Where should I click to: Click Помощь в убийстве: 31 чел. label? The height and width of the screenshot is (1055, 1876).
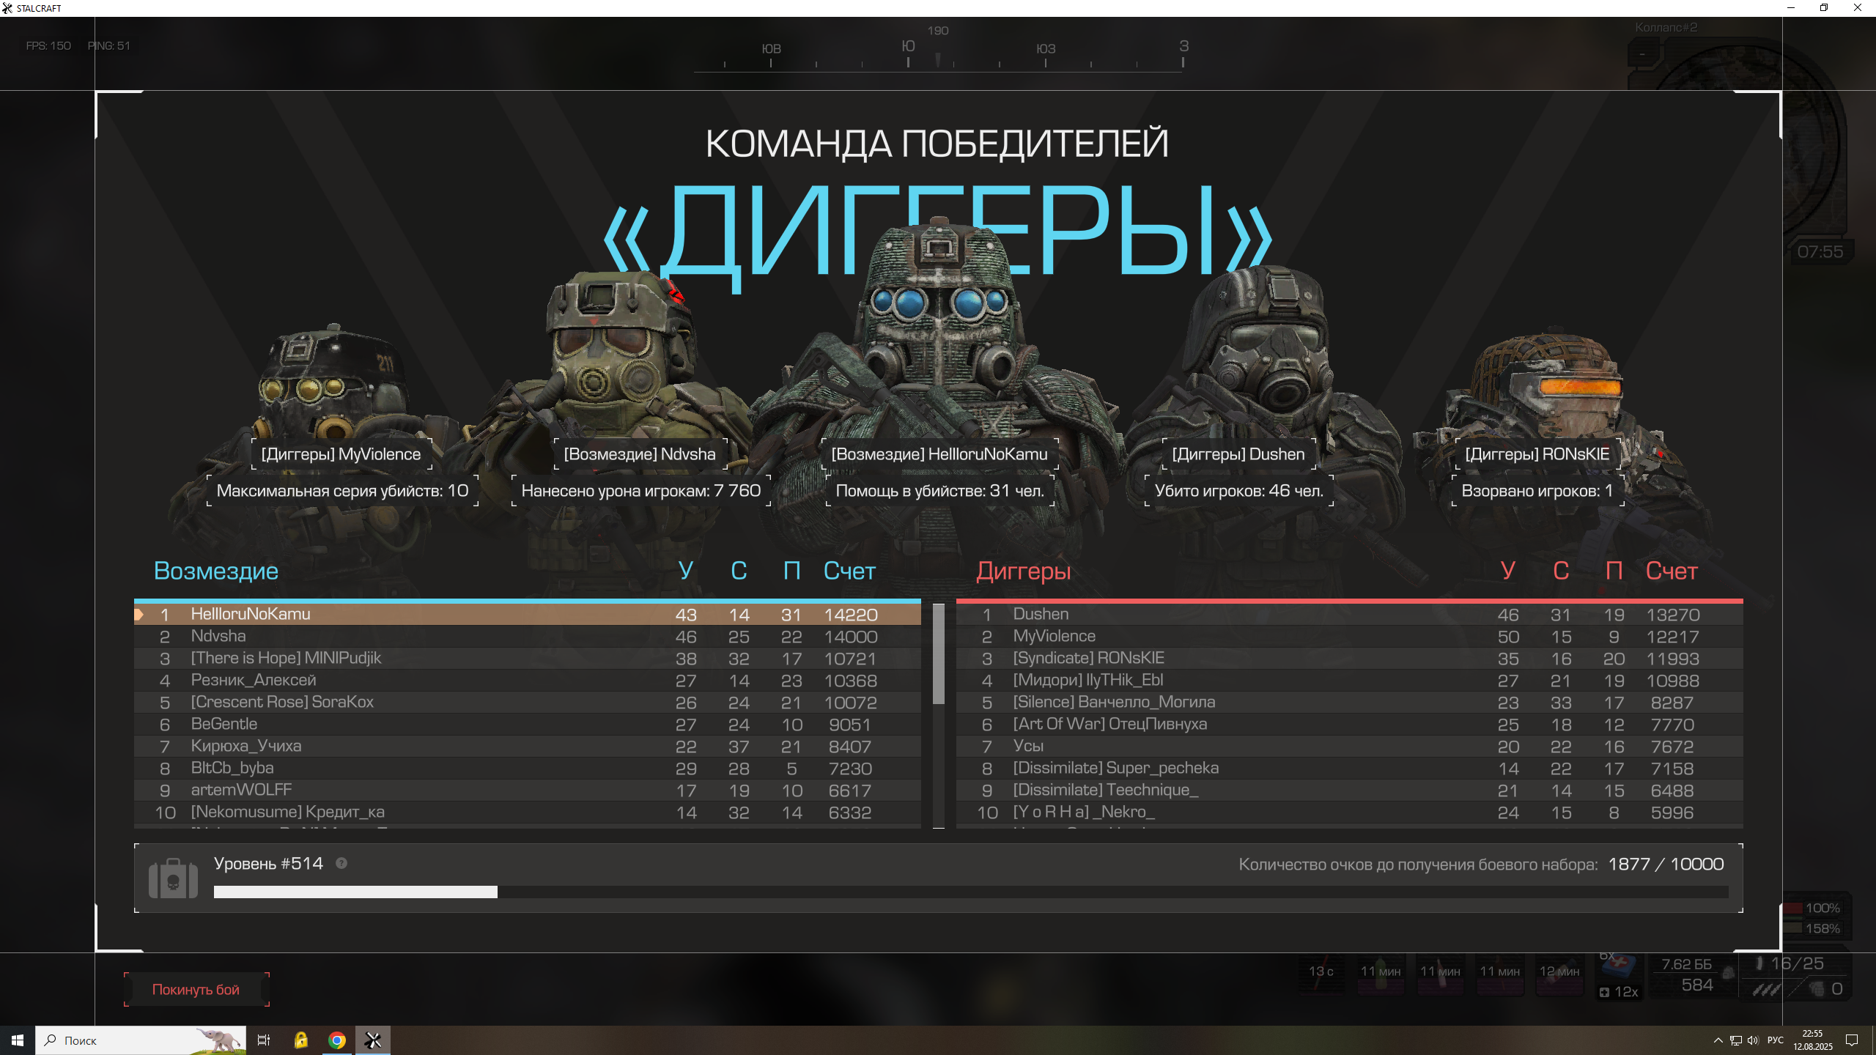[940, 491]
